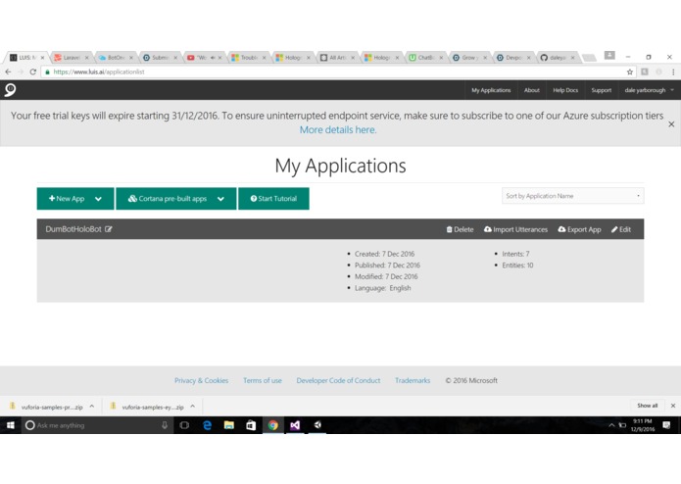The width and height of the screenshot is (681, 484).
Task: Click the Start Tutorial button
Action: 273,198
